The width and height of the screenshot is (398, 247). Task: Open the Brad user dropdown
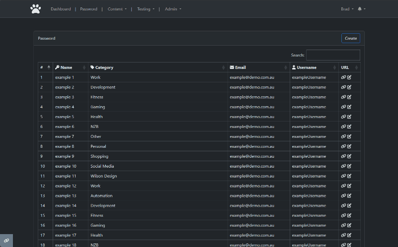pyautogui.click(x=347, y=9)
